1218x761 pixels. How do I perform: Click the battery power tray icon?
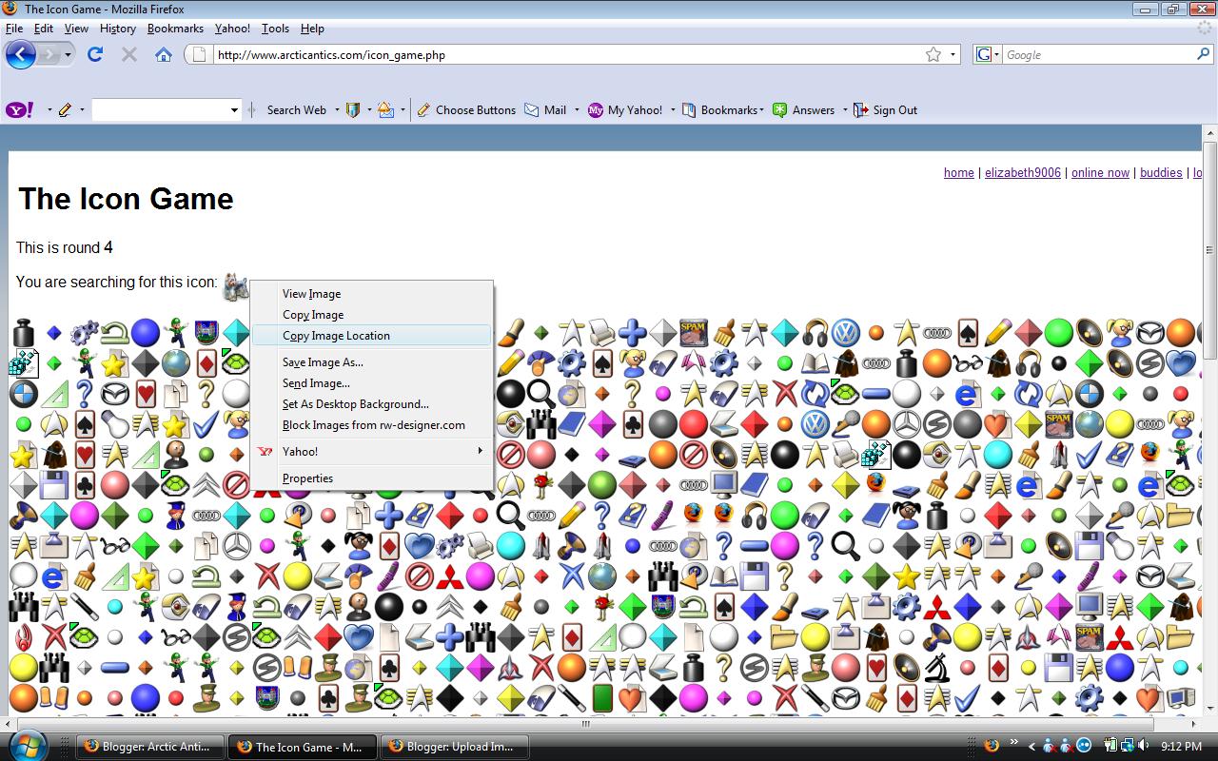pyautogui.click(x=1110, y=746)
